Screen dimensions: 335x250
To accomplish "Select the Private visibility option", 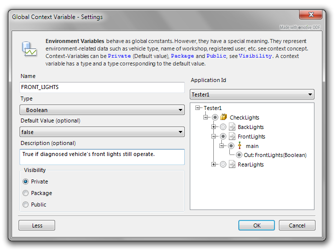I will 26,181.
